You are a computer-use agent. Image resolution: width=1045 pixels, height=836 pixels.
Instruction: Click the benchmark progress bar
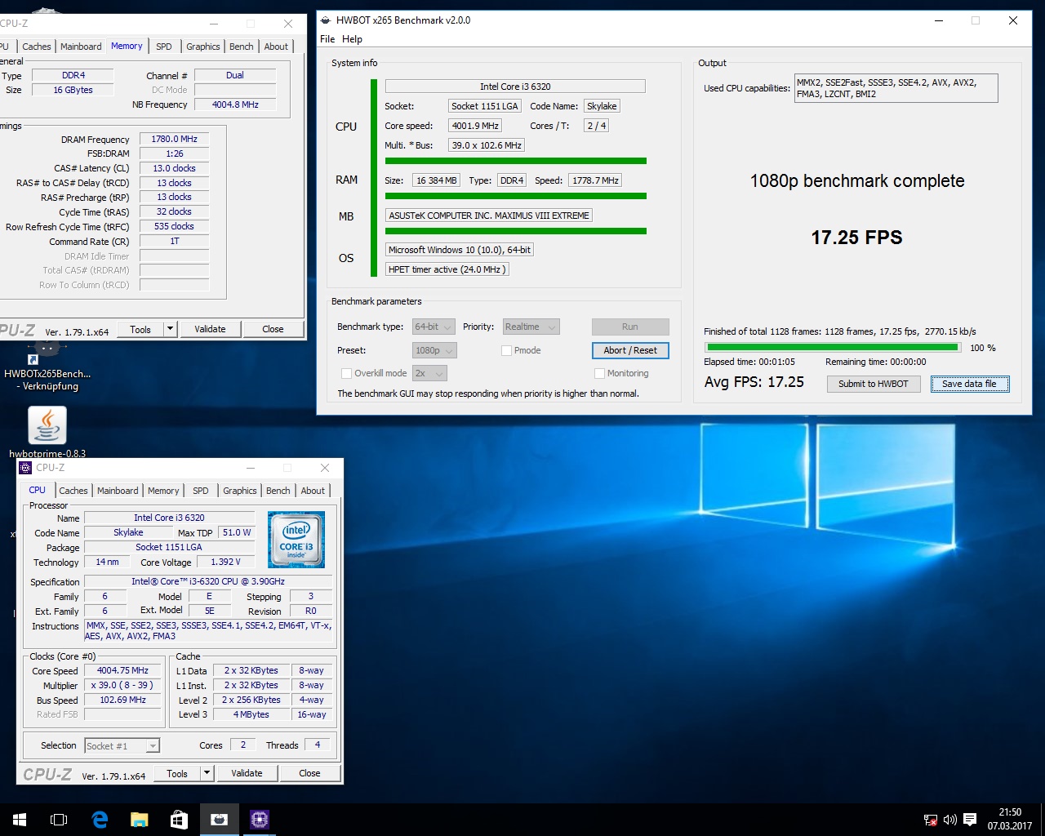click(831, 348)
